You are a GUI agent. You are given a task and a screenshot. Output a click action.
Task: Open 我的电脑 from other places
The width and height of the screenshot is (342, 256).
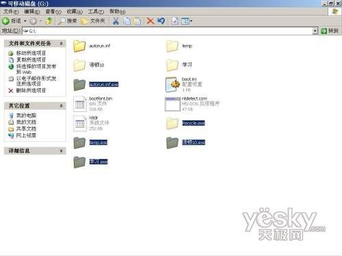click(26, 115)
